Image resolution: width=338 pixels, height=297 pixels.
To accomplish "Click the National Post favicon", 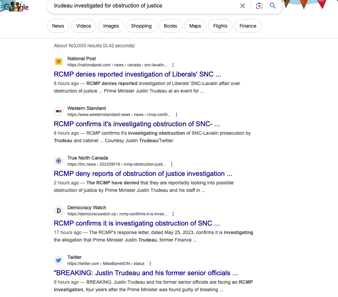I will [x=59, y=62].
